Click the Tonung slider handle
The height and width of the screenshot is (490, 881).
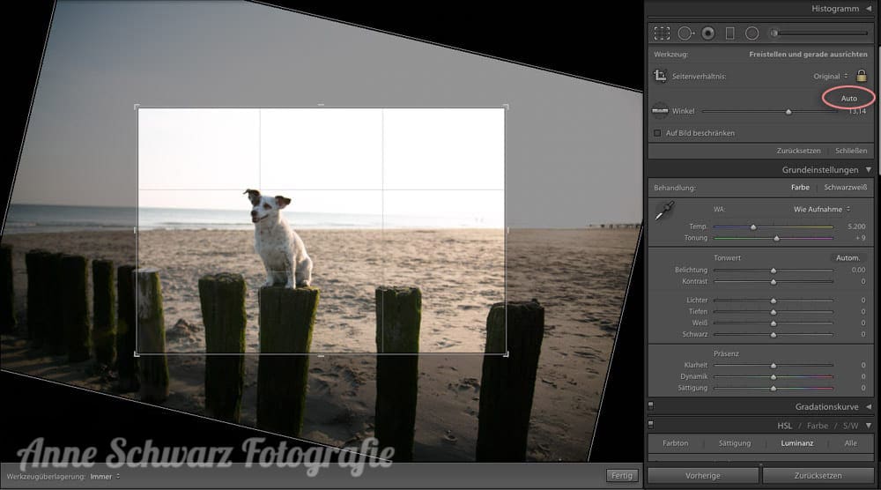(x=776, y=238)
